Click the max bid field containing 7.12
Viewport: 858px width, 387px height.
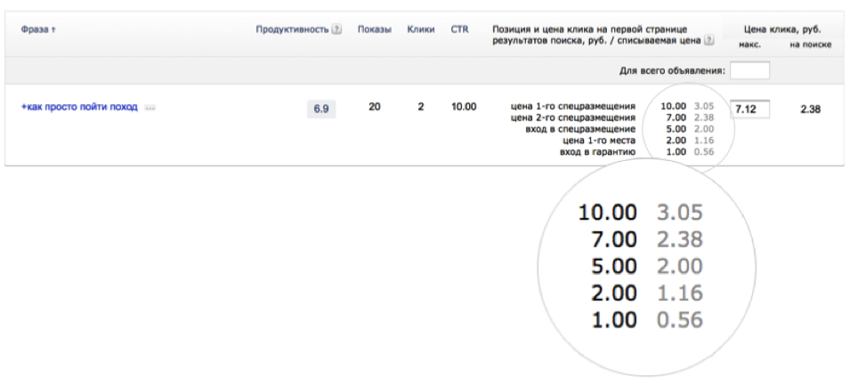[749, 109]
